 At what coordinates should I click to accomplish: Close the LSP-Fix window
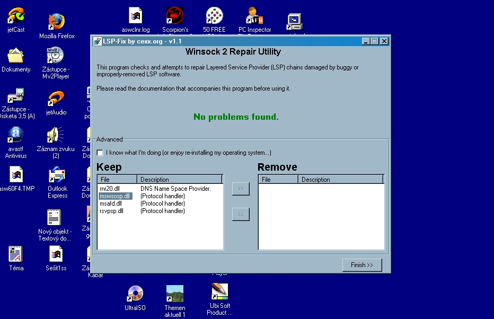tap(384, 41)
